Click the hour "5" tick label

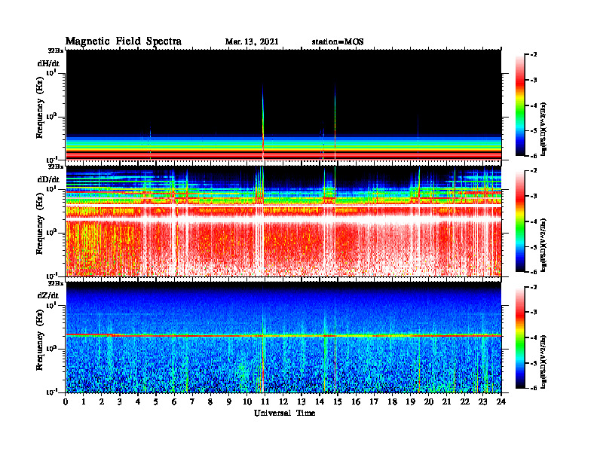point(156,402)
